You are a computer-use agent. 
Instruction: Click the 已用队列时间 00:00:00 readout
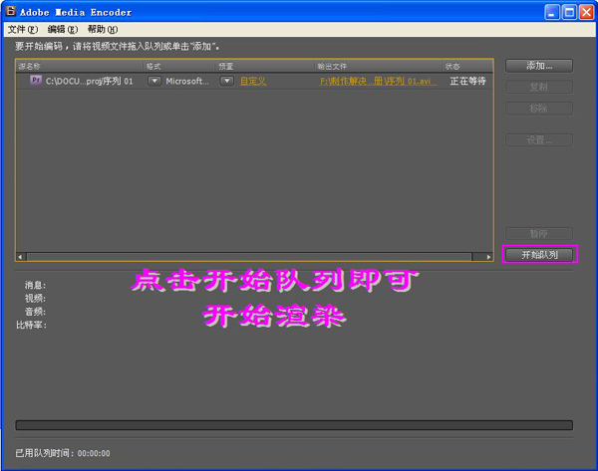63,453
